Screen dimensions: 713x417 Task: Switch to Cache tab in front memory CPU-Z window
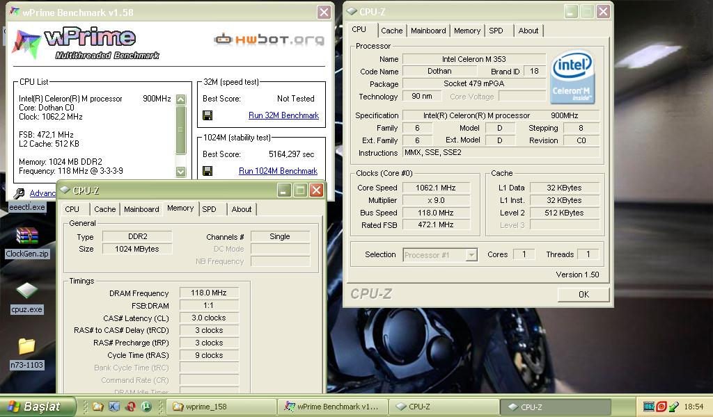(104, 209)
